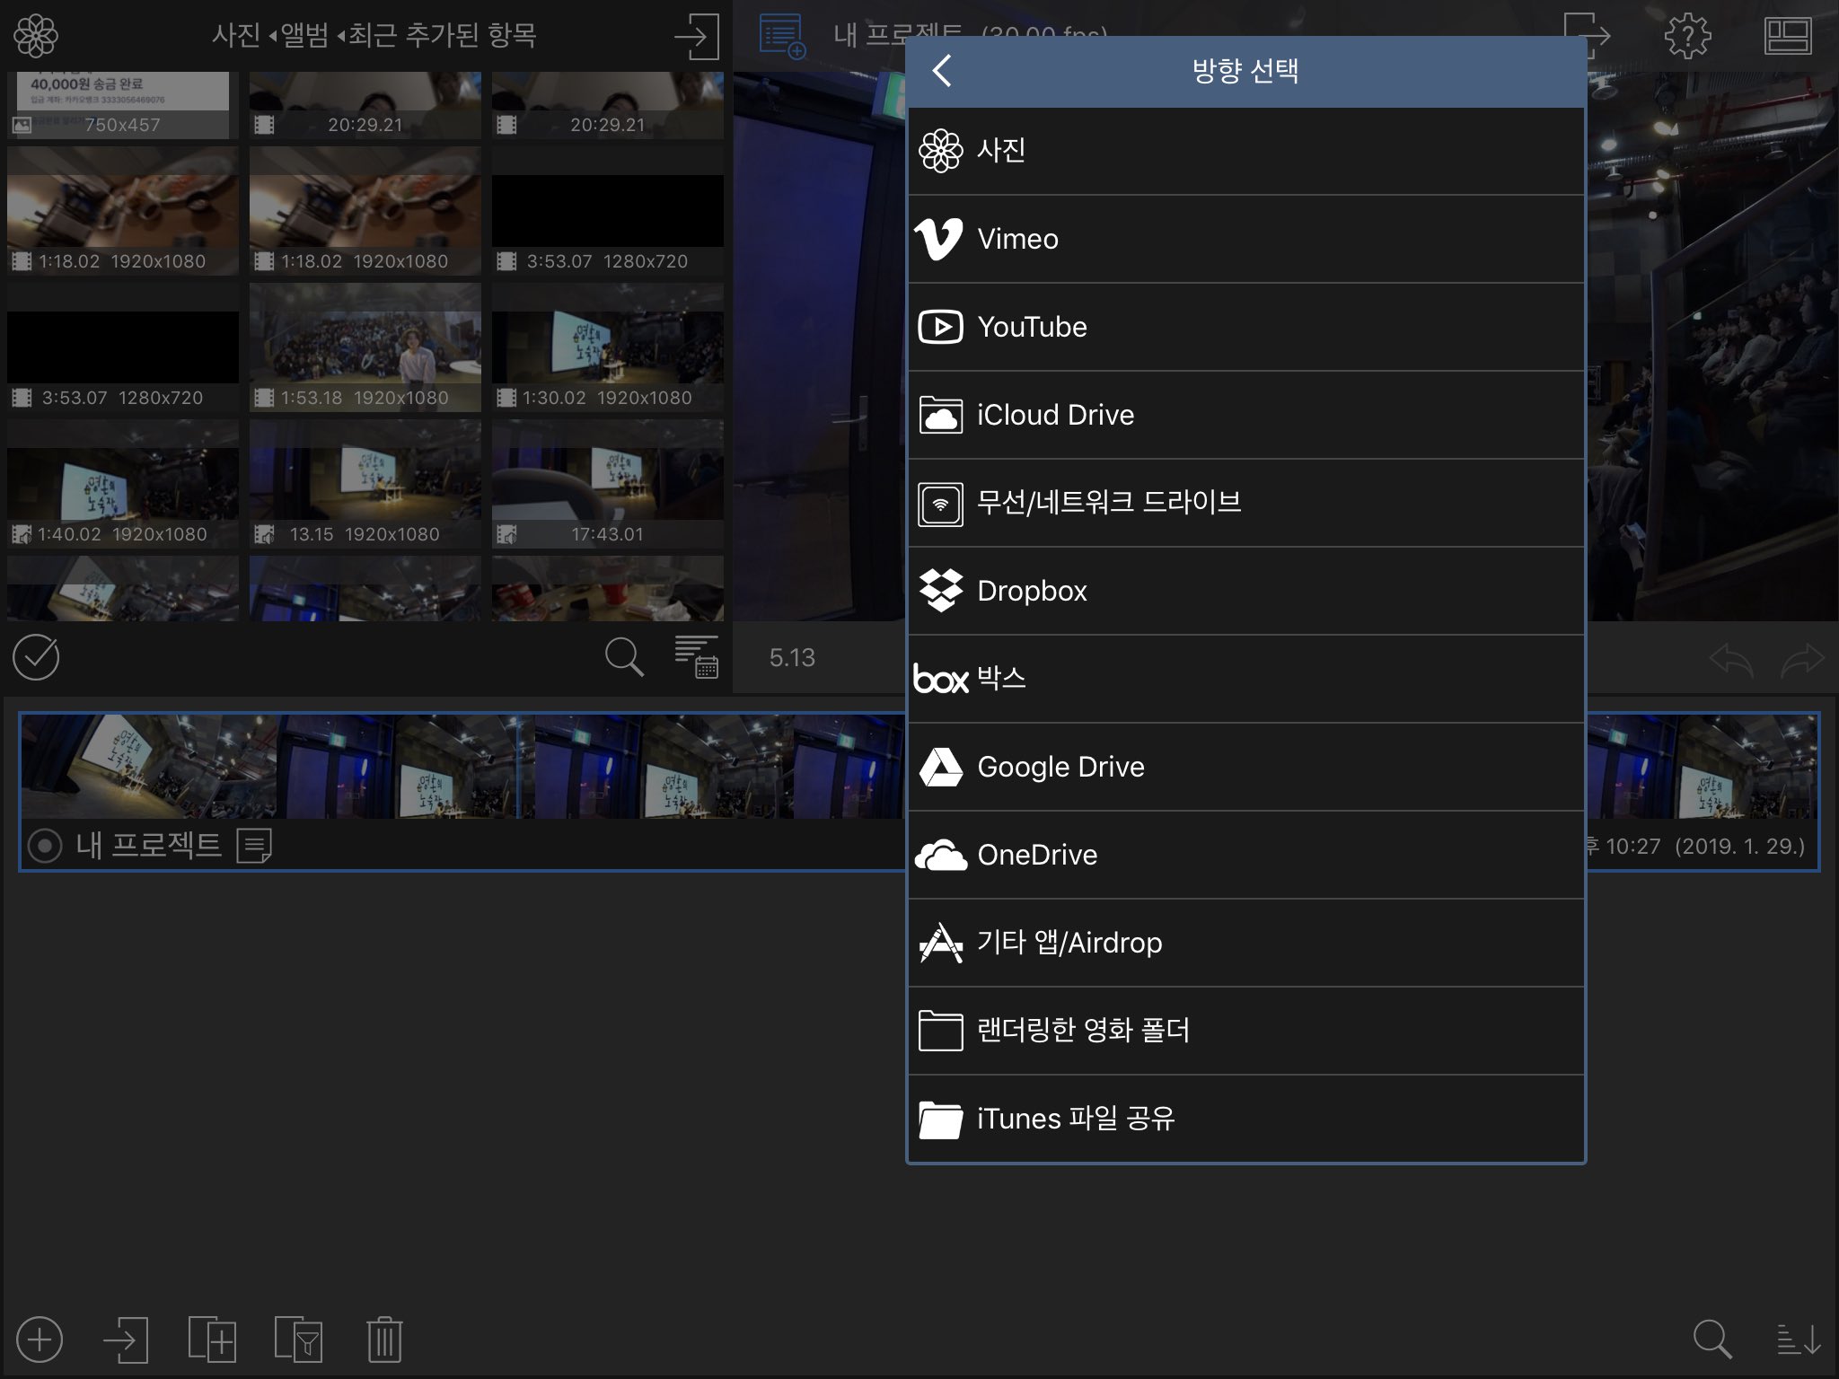Search projects magnifier at bottom right
Image resolution: width=1839 pixels, height=1379 pixels.
click(1712, 1340)
